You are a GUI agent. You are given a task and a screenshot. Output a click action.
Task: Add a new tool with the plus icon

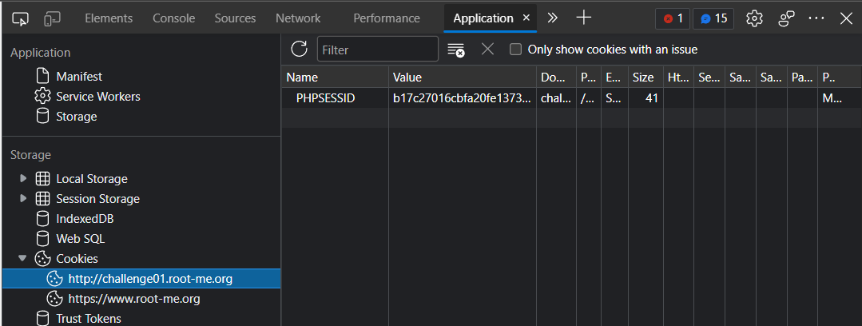point(583,18)
